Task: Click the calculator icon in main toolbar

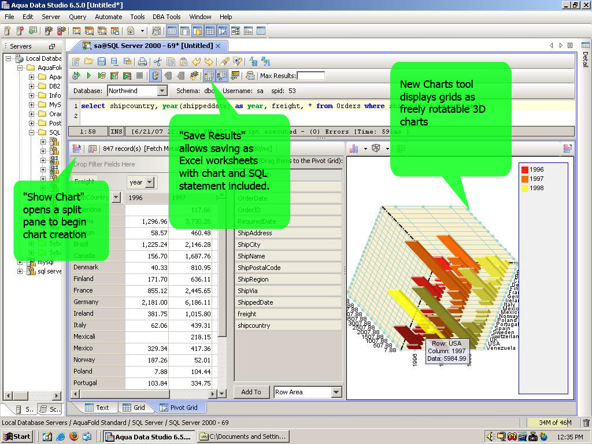Action: 156,31
